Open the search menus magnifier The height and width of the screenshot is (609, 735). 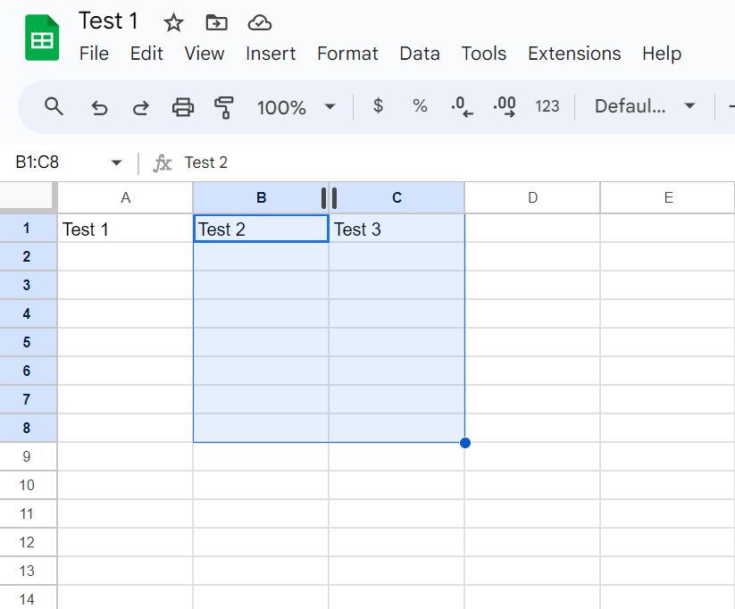[x=54, y=107]
